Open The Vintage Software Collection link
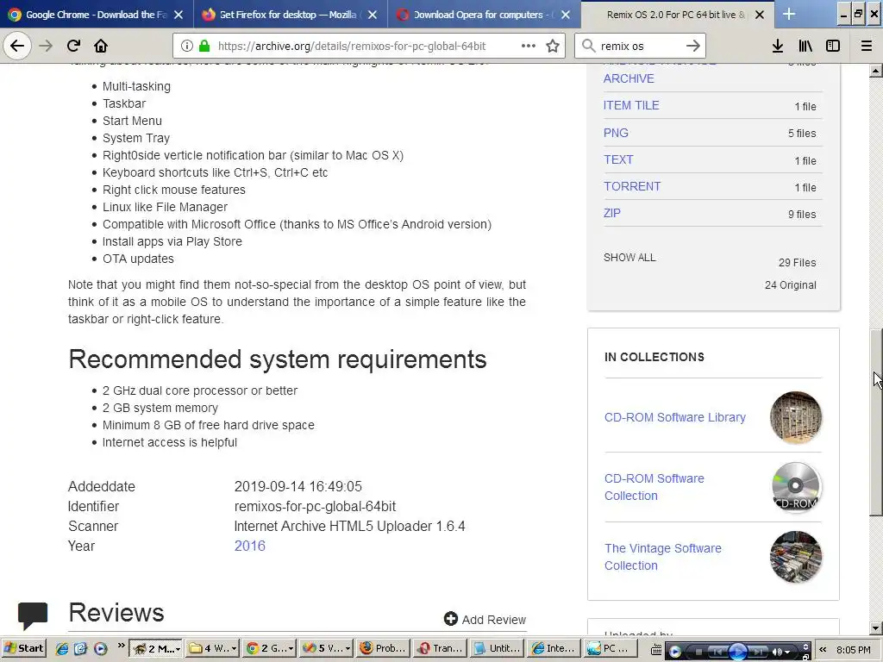This screenshot has width=883, height=662. 663,557
